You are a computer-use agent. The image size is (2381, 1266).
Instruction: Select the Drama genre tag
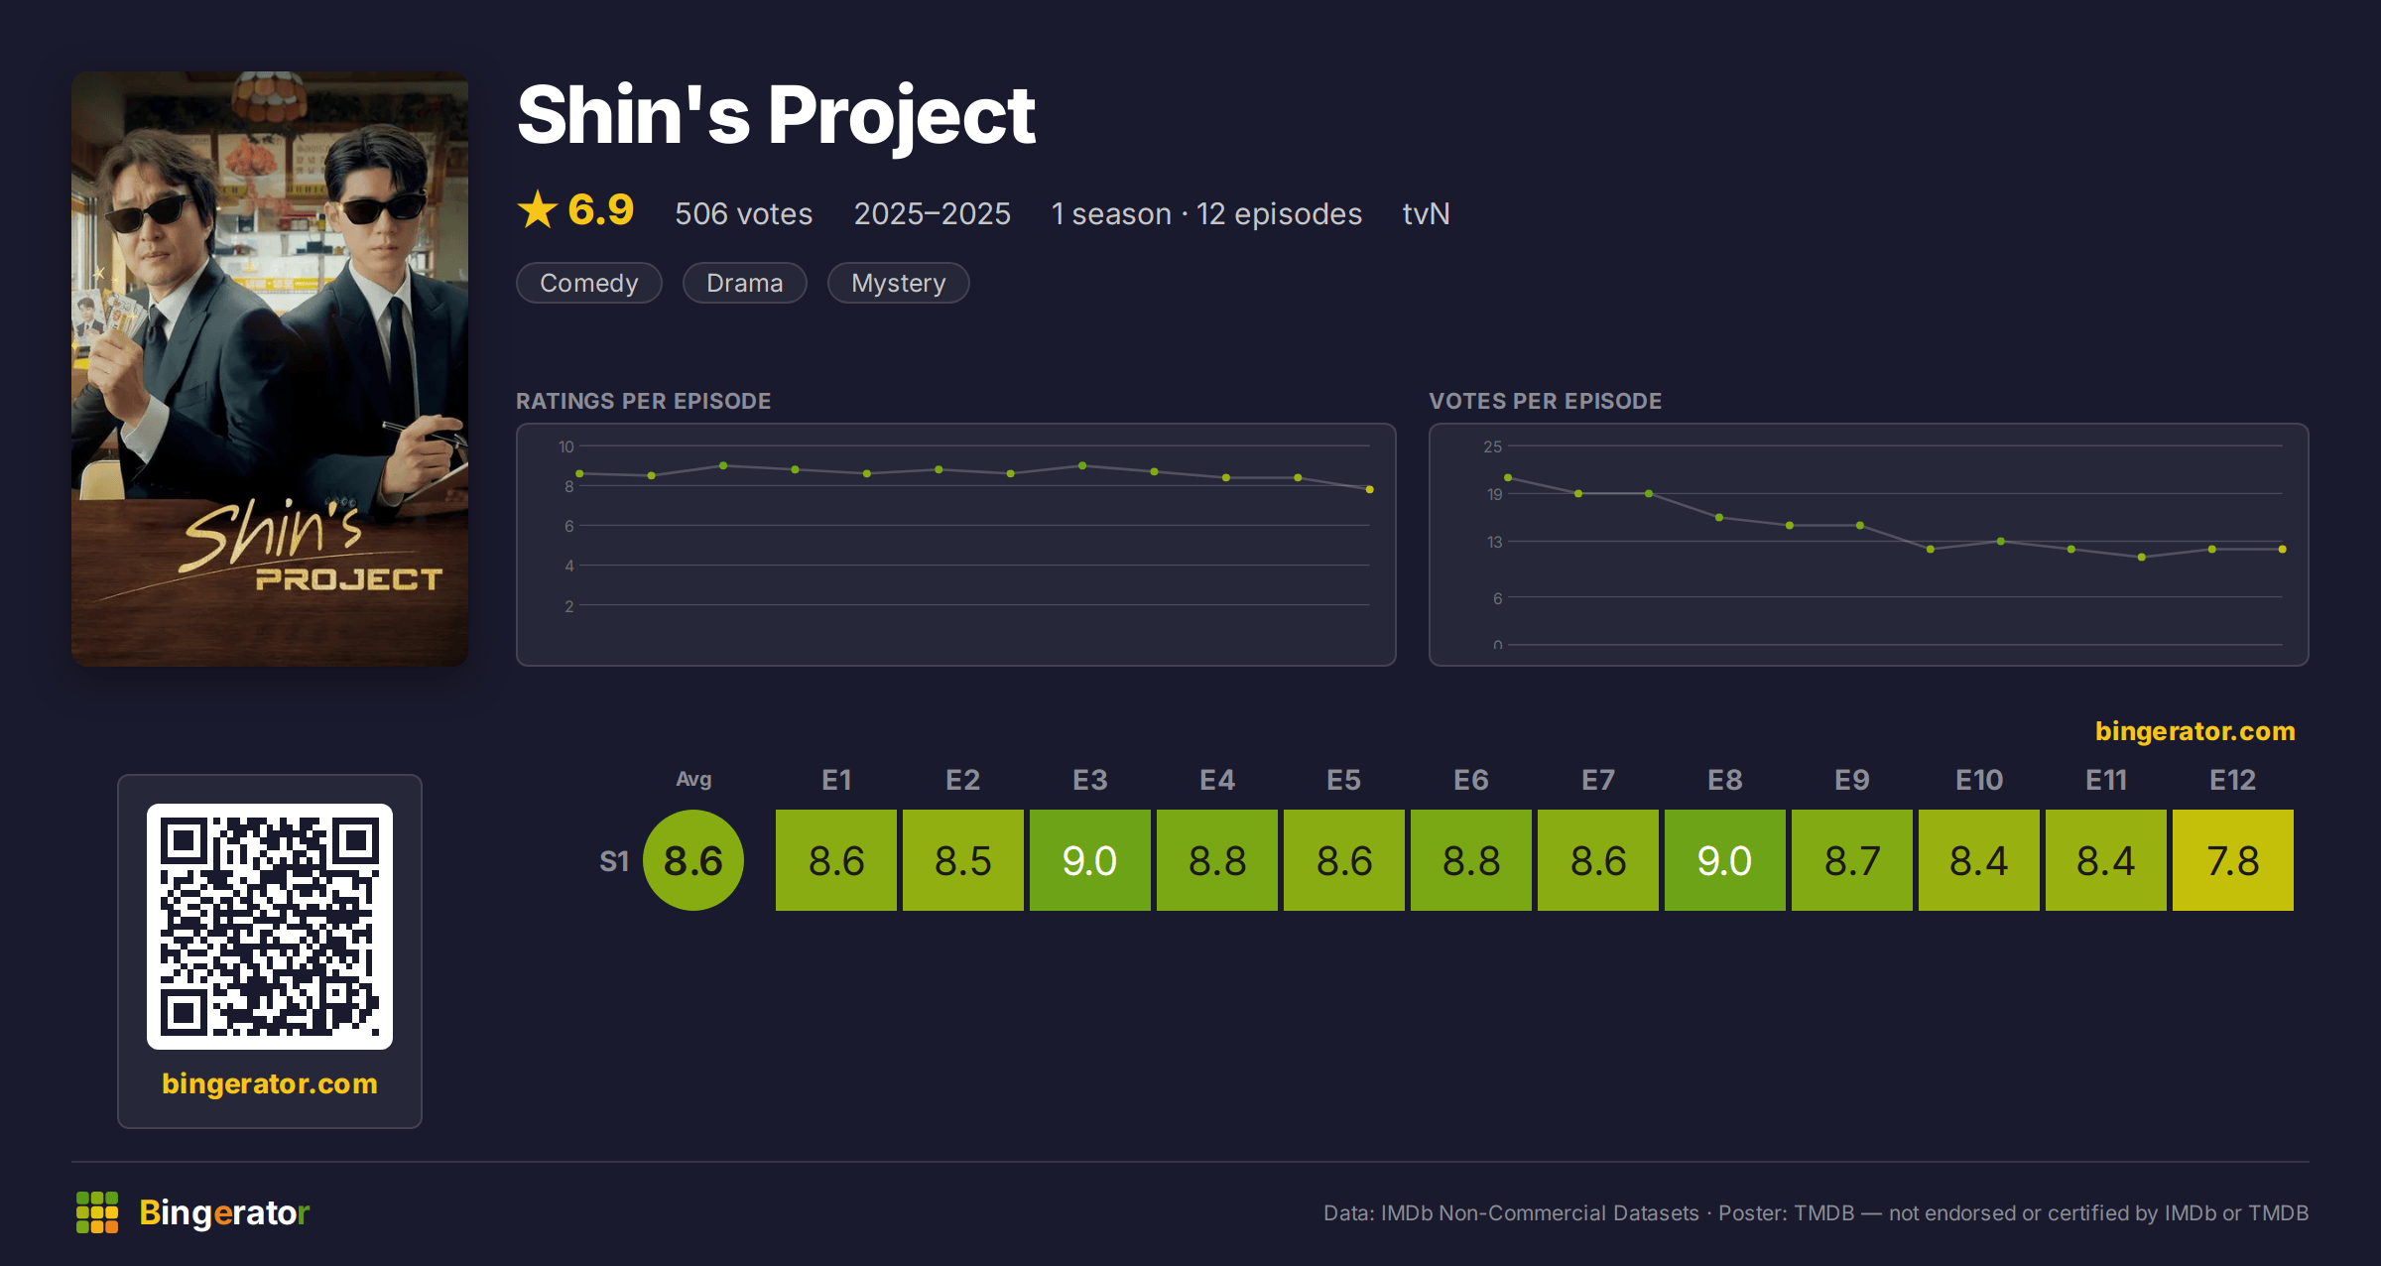[x=745, y=283]
